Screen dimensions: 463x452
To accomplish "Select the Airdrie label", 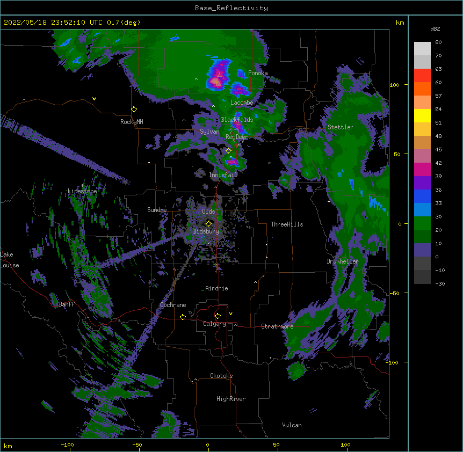I will (216, 288).
